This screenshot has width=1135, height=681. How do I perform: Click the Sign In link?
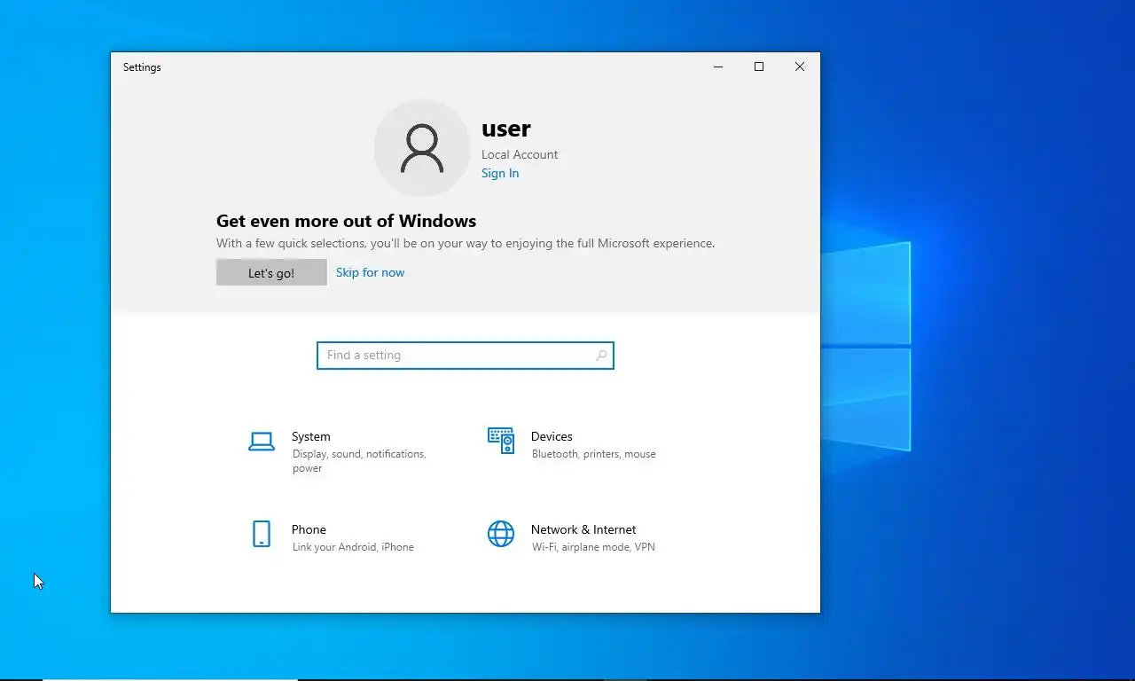click(500, 173)
